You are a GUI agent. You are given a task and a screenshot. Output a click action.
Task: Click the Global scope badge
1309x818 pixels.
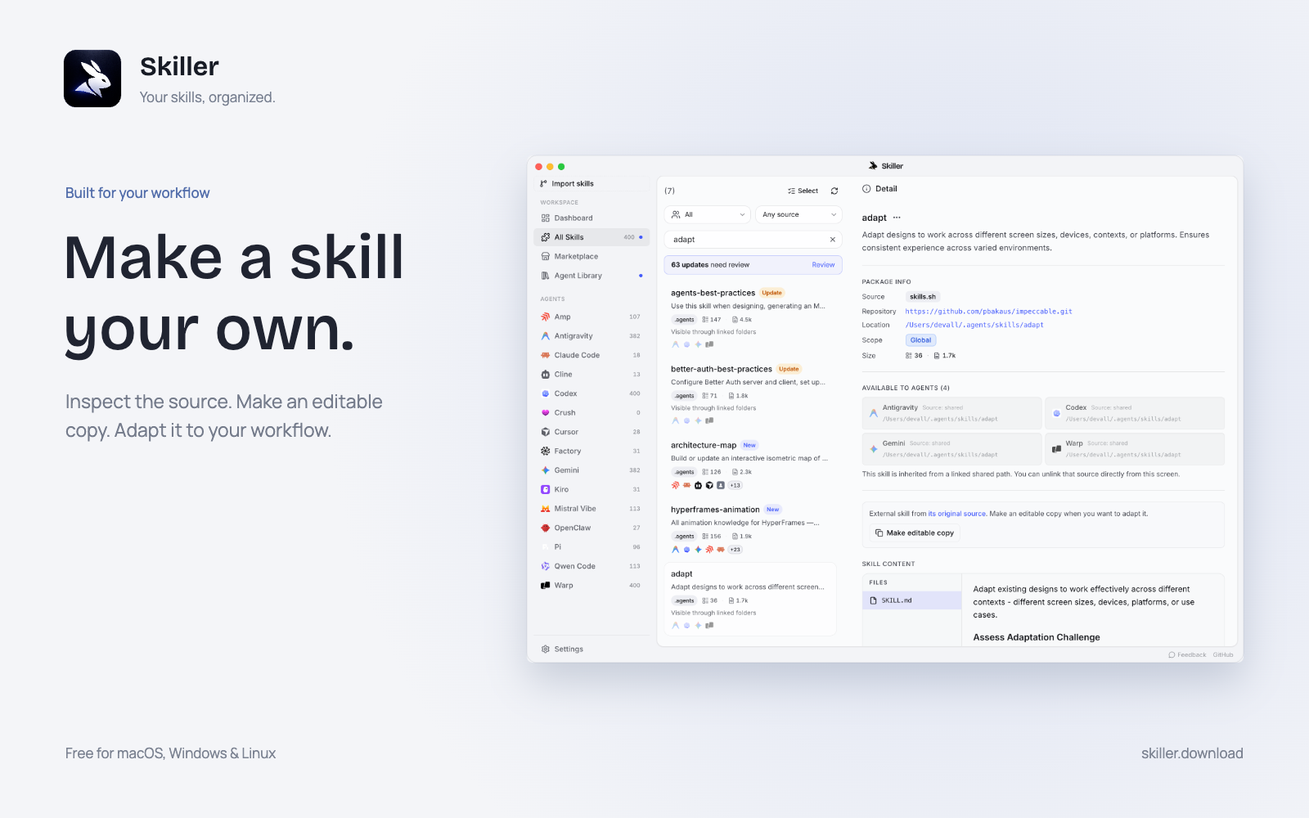[x=920, y=340]
